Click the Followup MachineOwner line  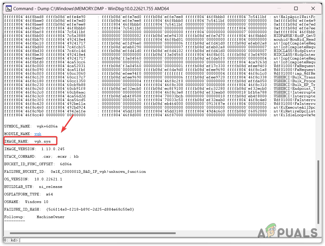click(34, 217)
